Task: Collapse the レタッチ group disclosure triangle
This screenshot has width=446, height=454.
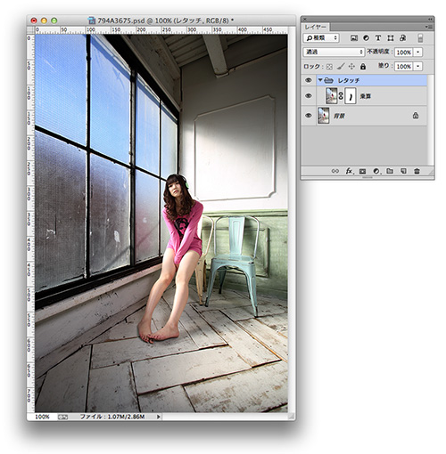Action: point(320,80)
